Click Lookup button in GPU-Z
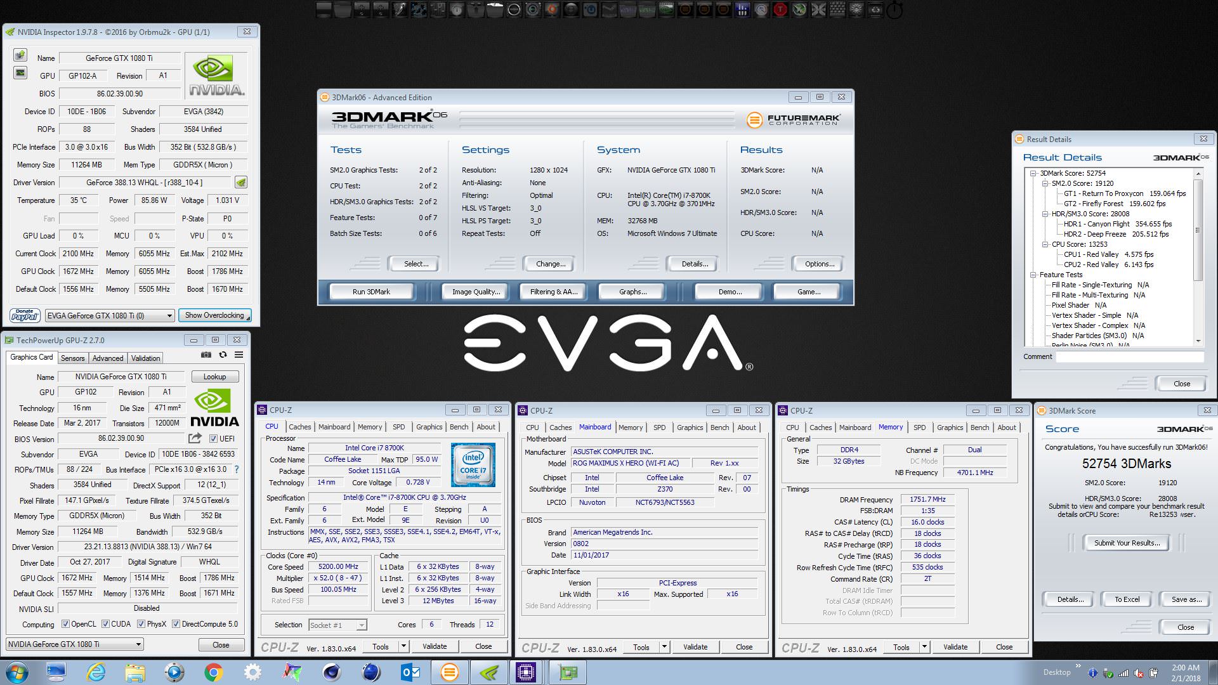This screenshot has width=1218, height=685. point(214,377)
